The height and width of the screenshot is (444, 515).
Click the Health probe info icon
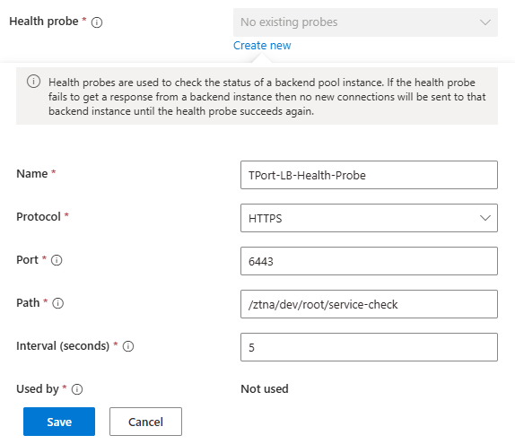(x=97, y=22)
